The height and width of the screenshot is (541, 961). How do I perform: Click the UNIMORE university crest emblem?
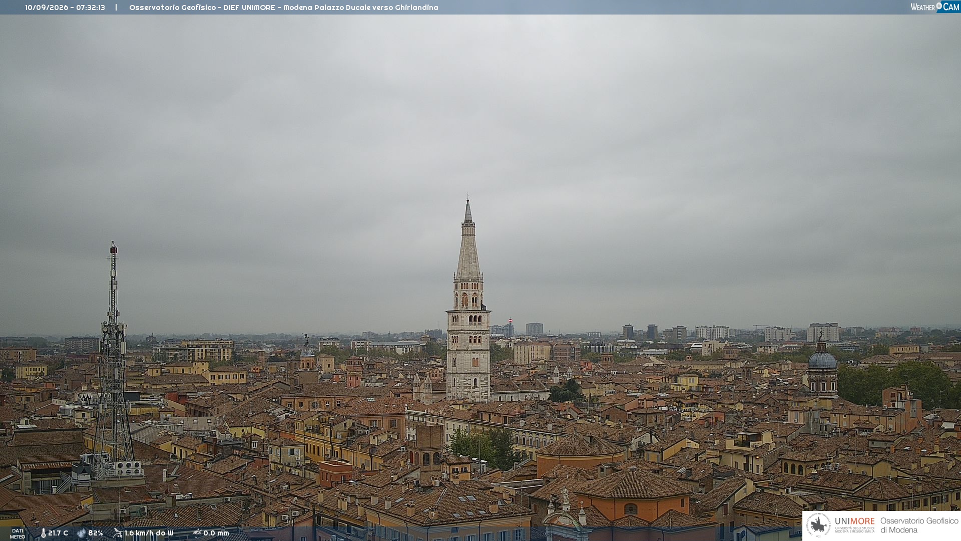coord(818,525)
